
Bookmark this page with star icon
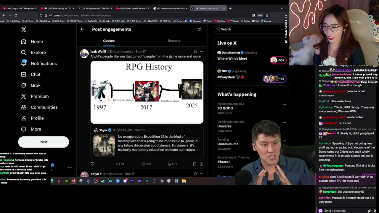(267, 15)
